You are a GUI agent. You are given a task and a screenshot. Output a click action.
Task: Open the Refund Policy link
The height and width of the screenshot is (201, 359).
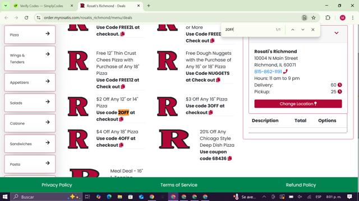[x=301, y=185]
